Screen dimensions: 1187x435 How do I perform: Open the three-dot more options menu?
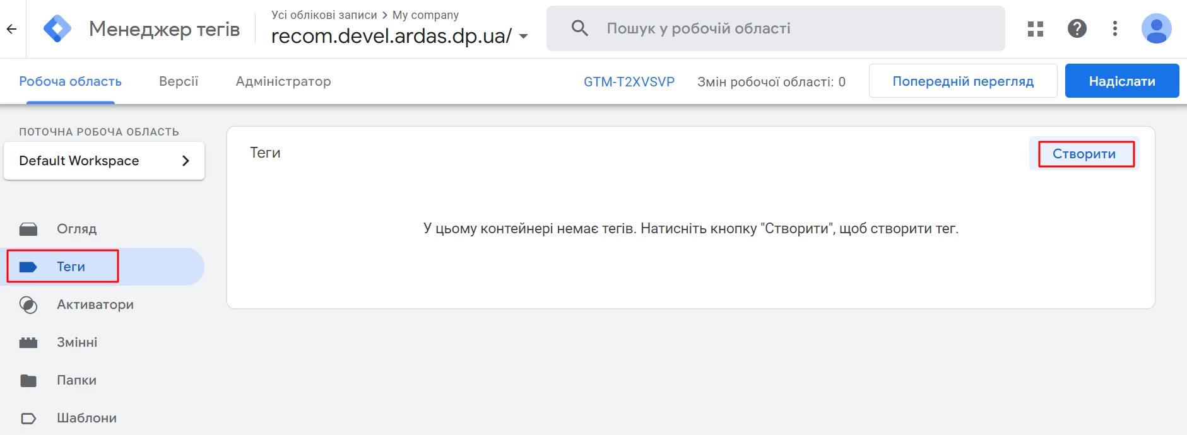point(1115,28)
